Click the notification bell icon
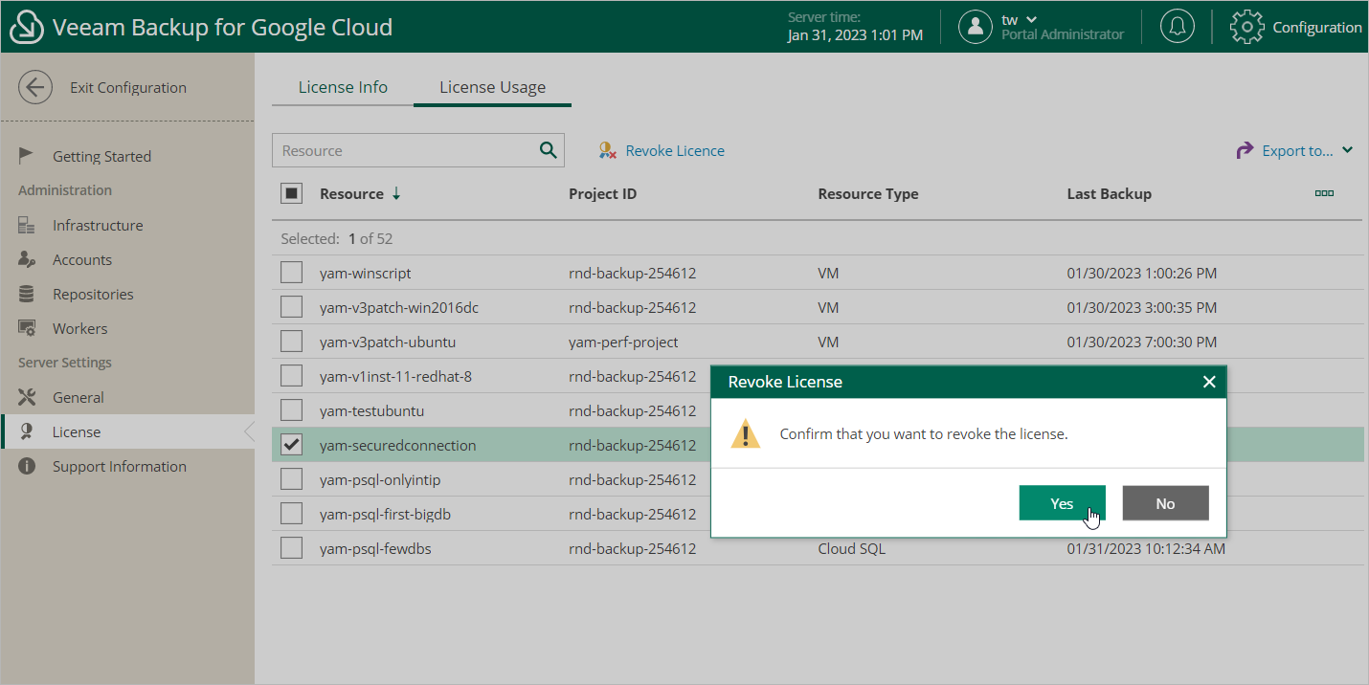The height and width of the screenshot is (685, 1369). coord(1177,27)
